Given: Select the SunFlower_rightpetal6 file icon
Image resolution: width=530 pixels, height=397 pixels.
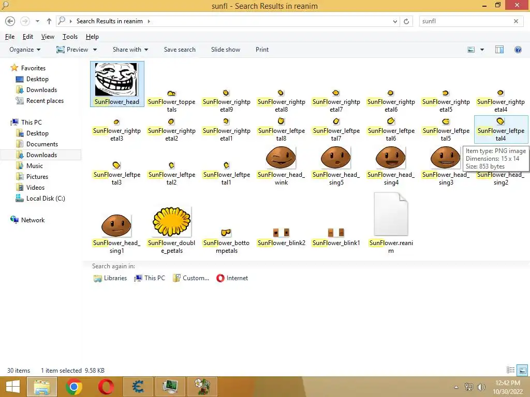Looking at the screenshot, I should point(391,93).
